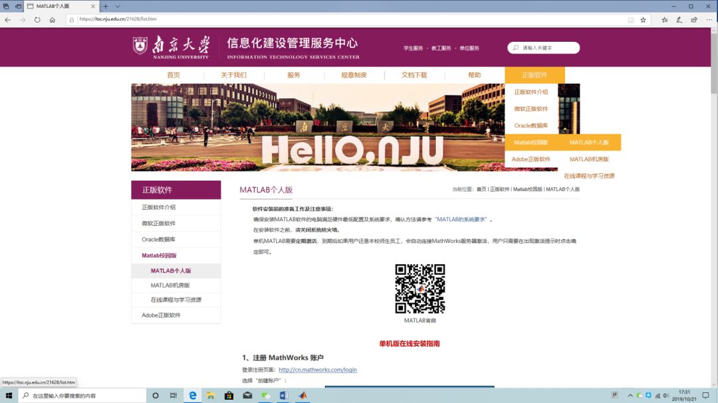Select Matlab校园版 in dropdown menu
This screenshot has width=718, height=403.
click(x=531, y=142)
